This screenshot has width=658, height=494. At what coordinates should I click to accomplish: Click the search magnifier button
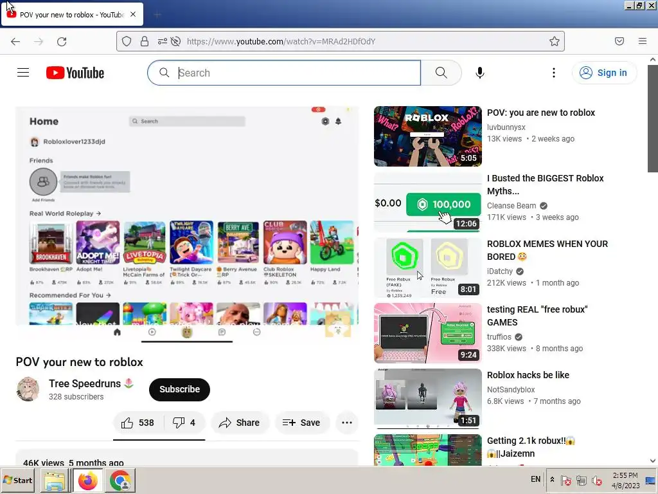click(x=441, y=73)
